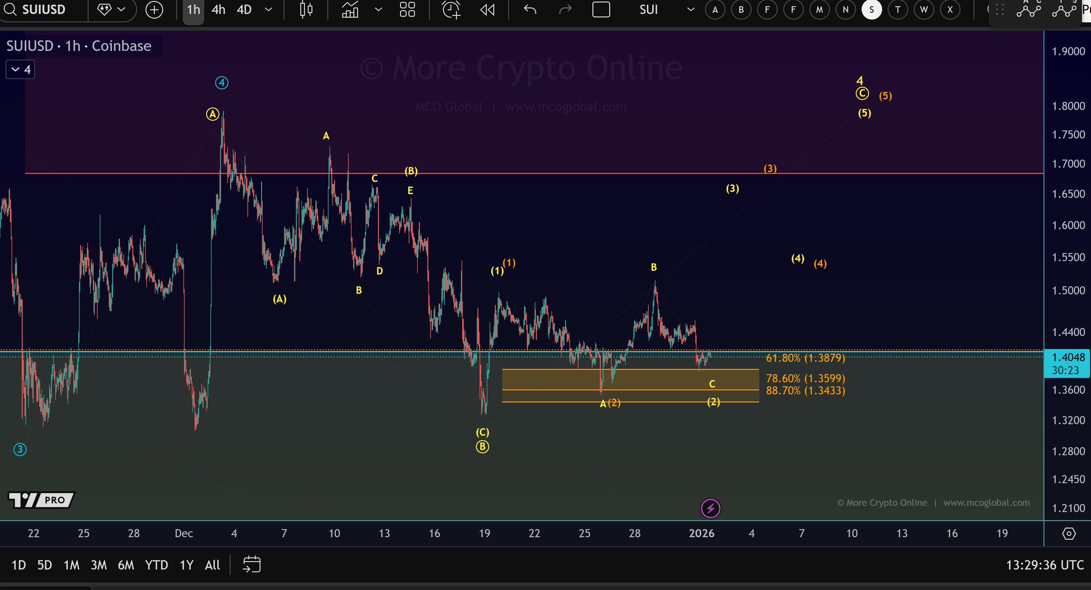Open the date range calendar icon
The height and width of the screenshot is (590, 1091).
pyautogui.click(x=251, y=564)
